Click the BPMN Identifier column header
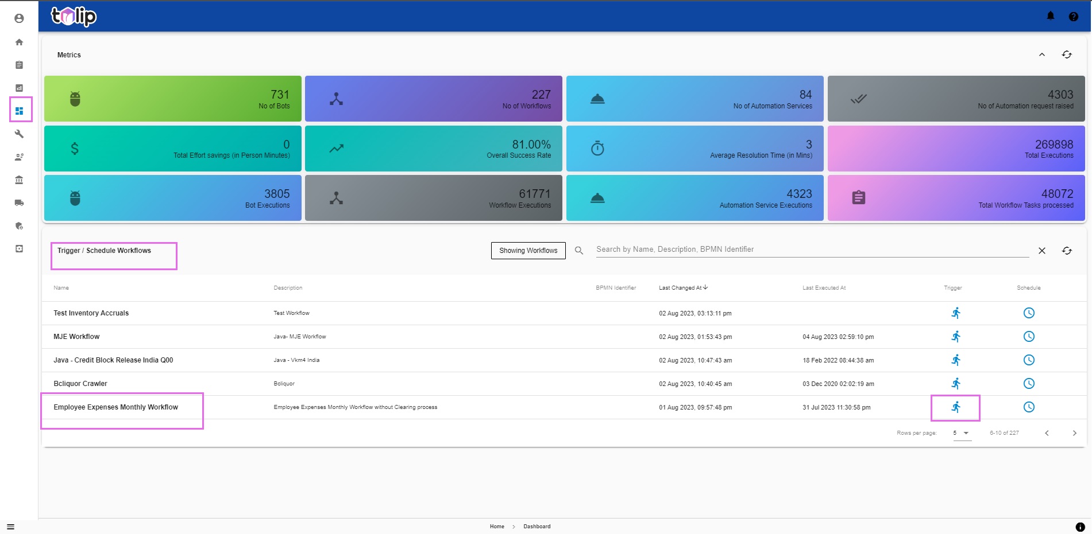The height and width of the screenshot is (534, 1092). [x=616, y=288]
